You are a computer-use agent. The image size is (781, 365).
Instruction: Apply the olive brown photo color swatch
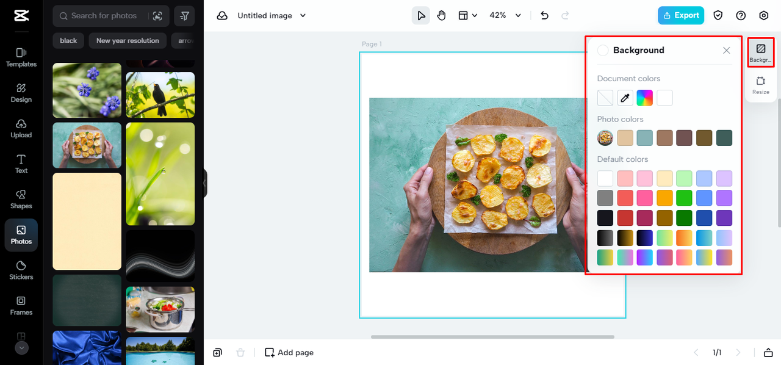tap(704, 138)
